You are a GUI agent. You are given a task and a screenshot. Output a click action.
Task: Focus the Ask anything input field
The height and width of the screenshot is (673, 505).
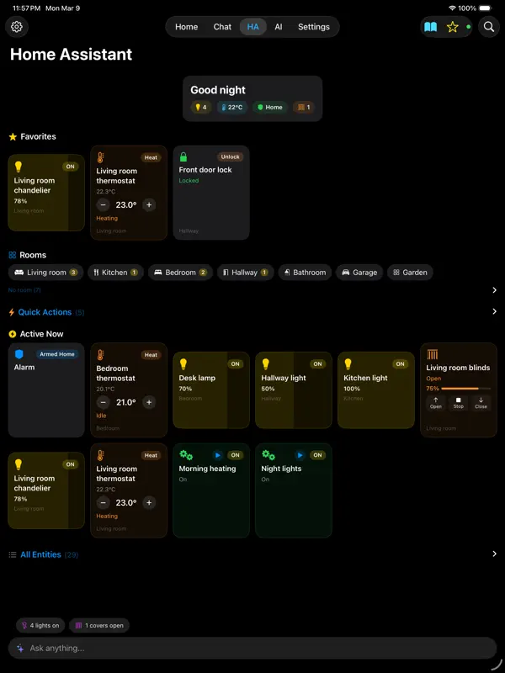click(x=252, y=648)
